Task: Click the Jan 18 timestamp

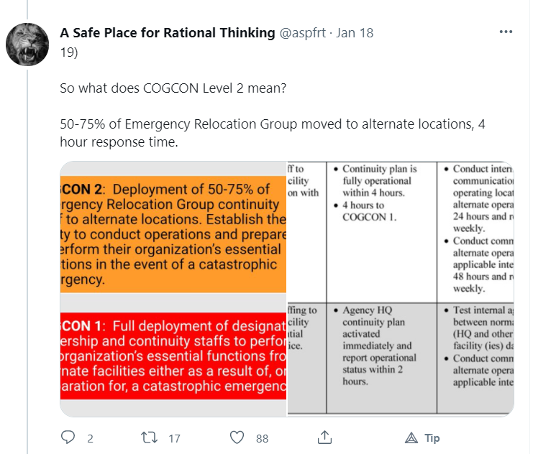Action: point(354,33)
